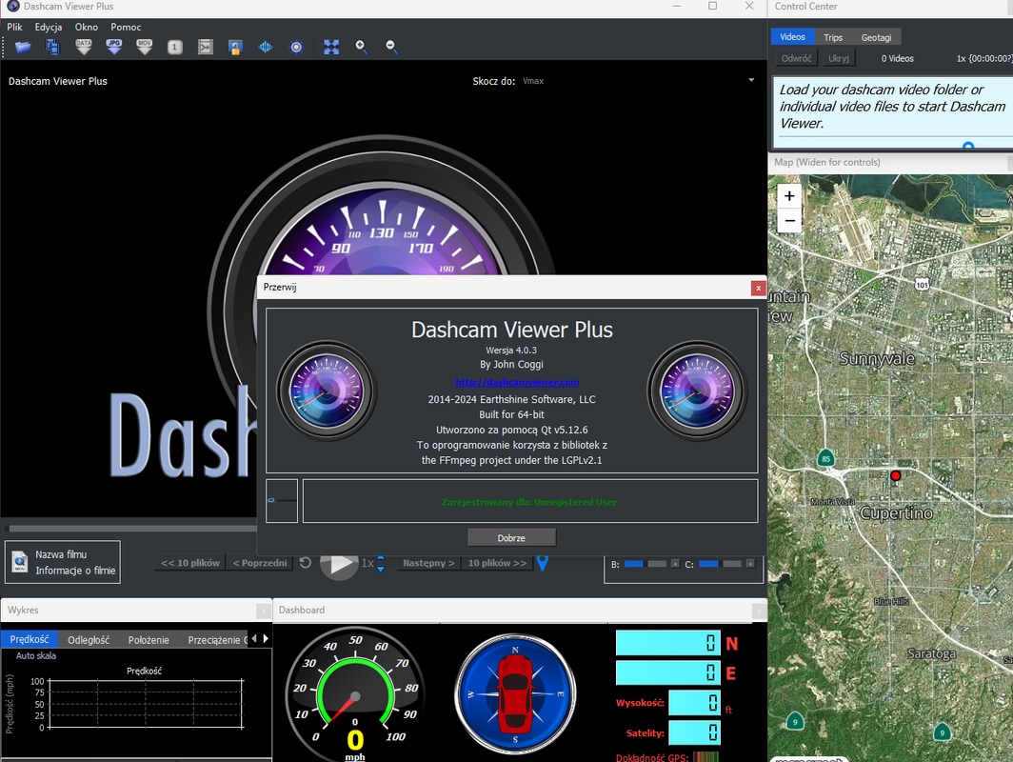
Task: Click the B brightness slider bar
Action: coord(646,564)
